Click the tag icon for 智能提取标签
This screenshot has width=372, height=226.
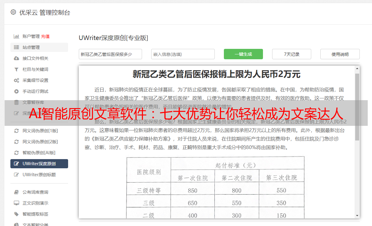pos(16,214)
